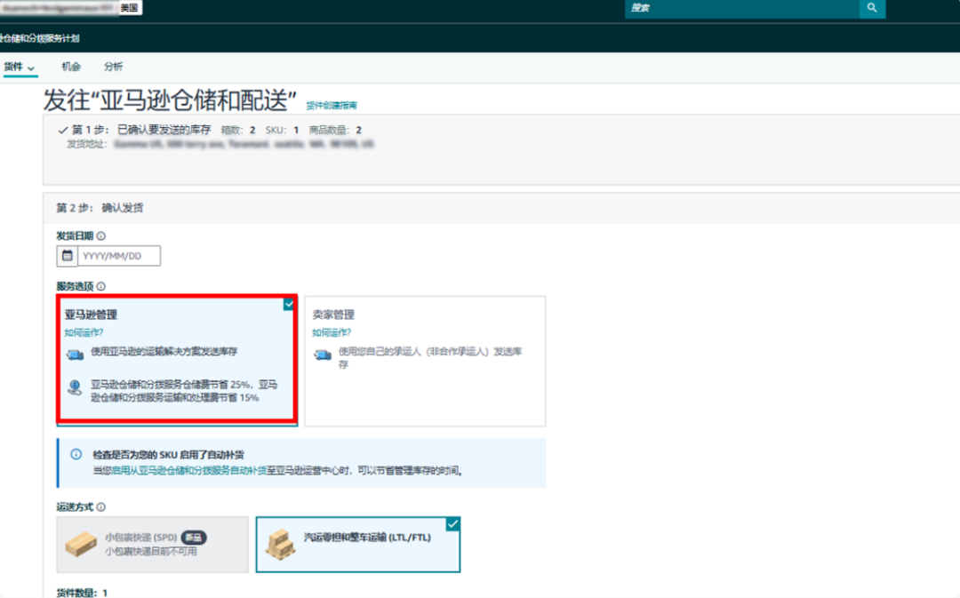Click the pallet icon on LTL/FTL option
This screenshot has height=598, width=960.
pyautogui.click(x=281, y=544)
